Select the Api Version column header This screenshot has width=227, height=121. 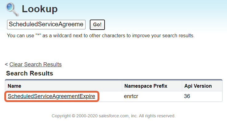tap(198, 86)
